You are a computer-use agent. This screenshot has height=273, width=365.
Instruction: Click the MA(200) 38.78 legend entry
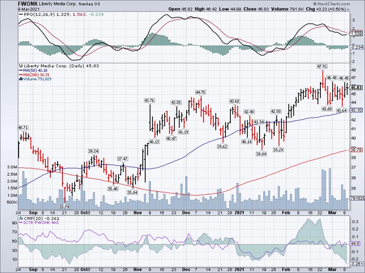coord(36,75)
